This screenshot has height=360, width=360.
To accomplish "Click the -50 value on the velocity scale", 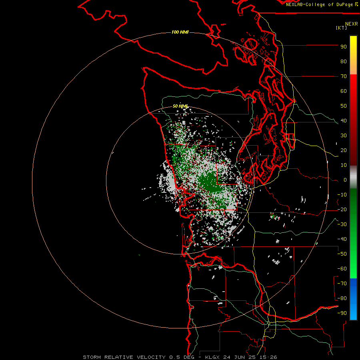I will (x=342, y=254).
